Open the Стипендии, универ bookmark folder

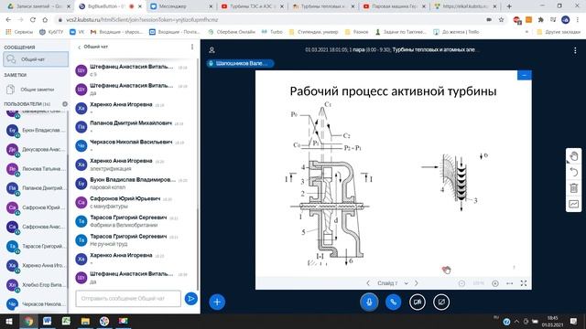(x=313, y=32)
